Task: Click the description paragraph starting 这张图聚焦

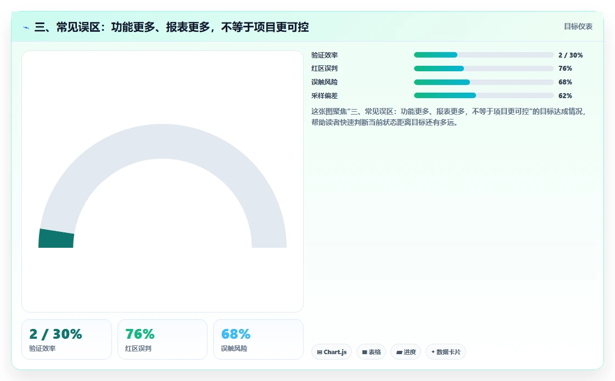Action: point(449,117)
